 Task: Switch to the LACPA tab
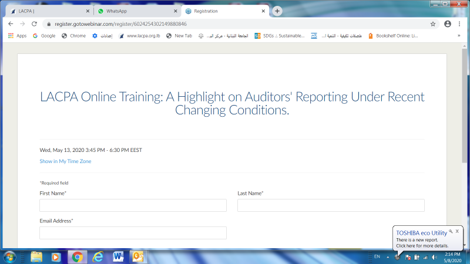point(49,11)
